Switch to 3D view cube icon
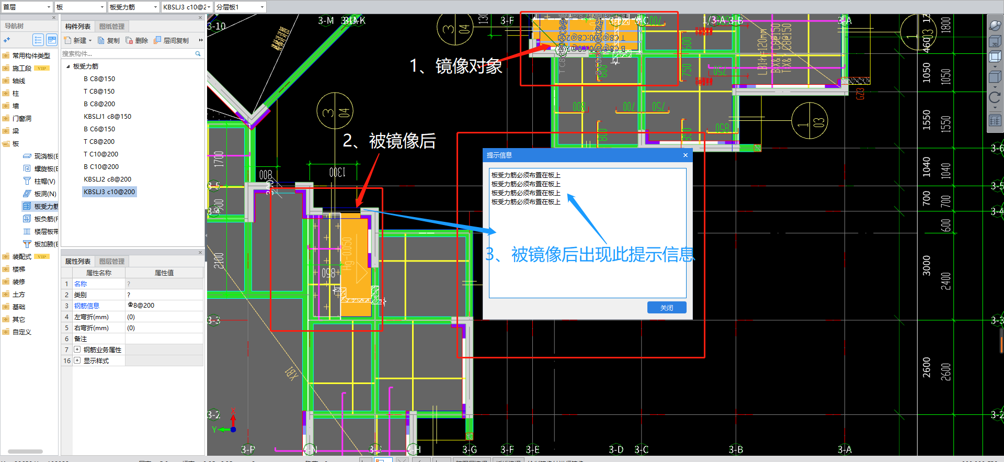Viewport: 1004px width, 462px height. pos(995,41)
